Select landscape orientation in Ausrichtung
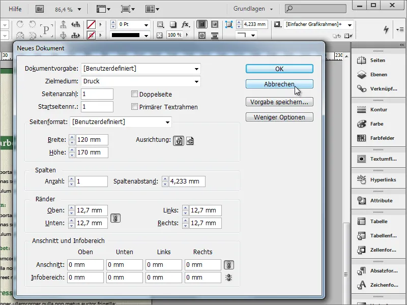The height and width of the screenshot is (305, 407). pos(190,141)
